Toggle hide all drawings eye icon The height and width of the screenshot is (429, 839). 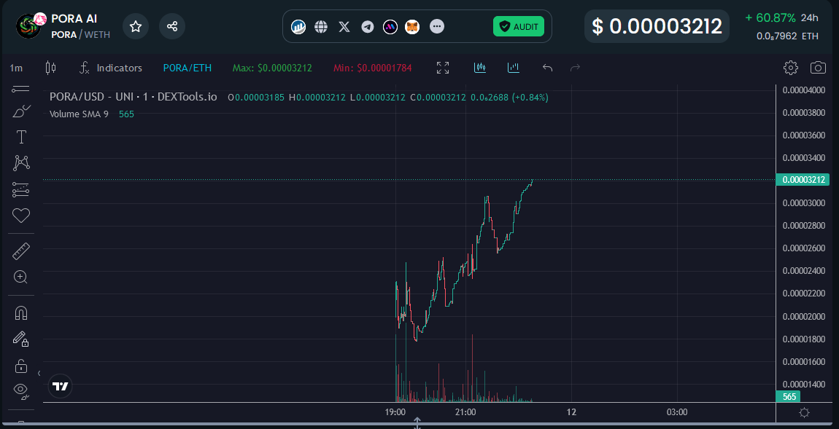21,391
